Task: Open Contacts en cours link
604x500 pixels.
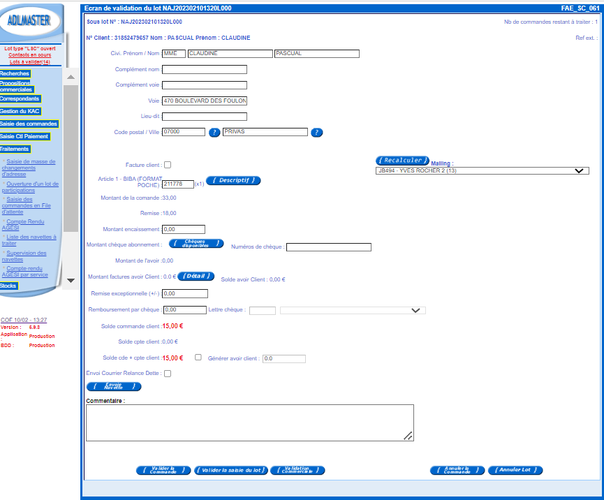Action: [29, 55]
